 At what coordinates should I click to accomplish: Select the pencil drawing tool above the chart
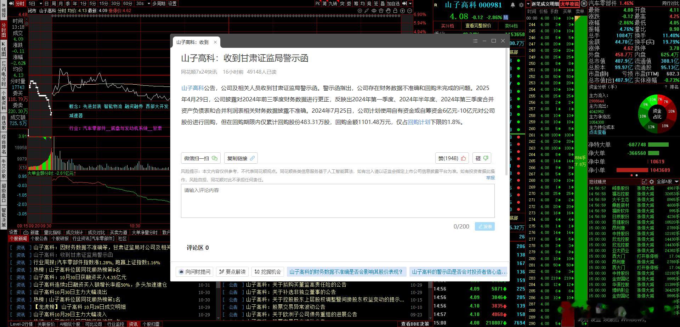367,11
